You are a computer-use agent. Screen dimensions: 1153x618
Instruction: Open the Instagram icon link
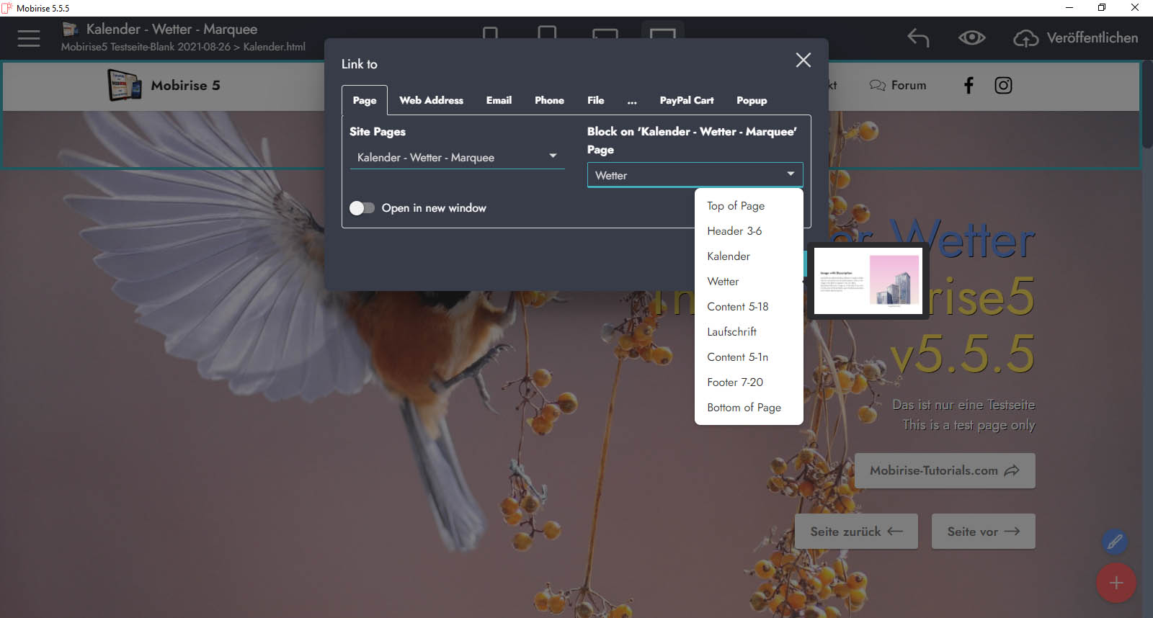tap(1003, 86)
